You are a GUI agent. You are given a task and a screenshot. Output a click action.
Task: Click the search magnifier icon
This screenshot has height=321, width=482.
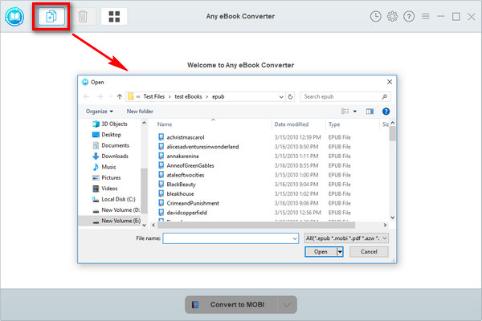tap(384, 96)
